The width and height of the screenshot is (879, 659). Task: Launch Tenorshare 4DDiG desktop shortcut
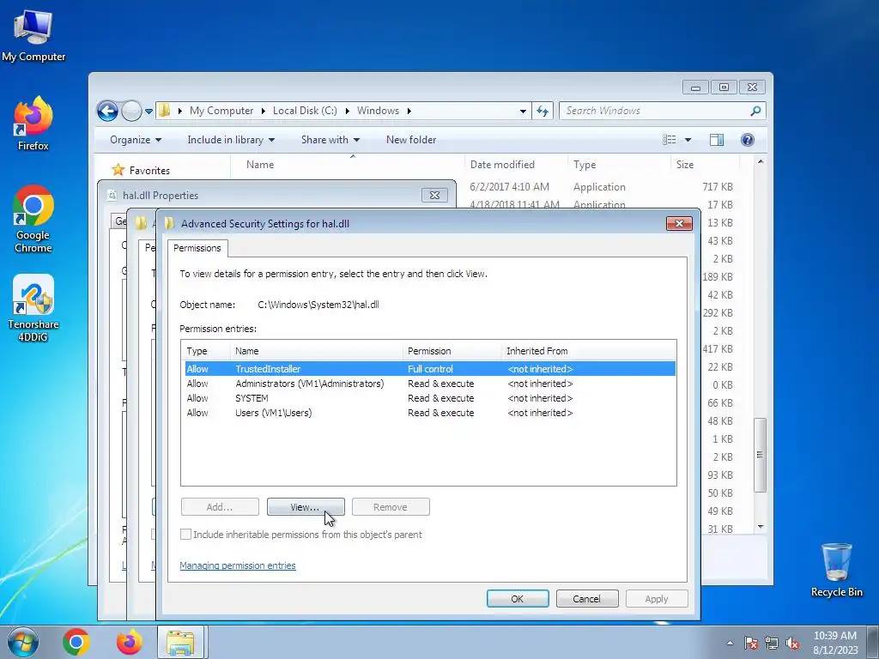click(33, 308)
